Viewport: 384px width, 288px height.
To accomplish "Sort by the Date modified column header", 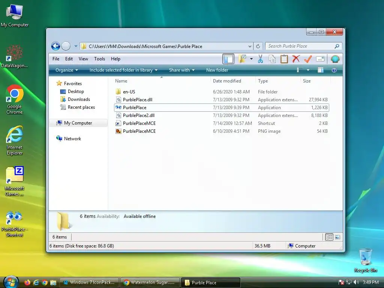I will pos(232,81).
